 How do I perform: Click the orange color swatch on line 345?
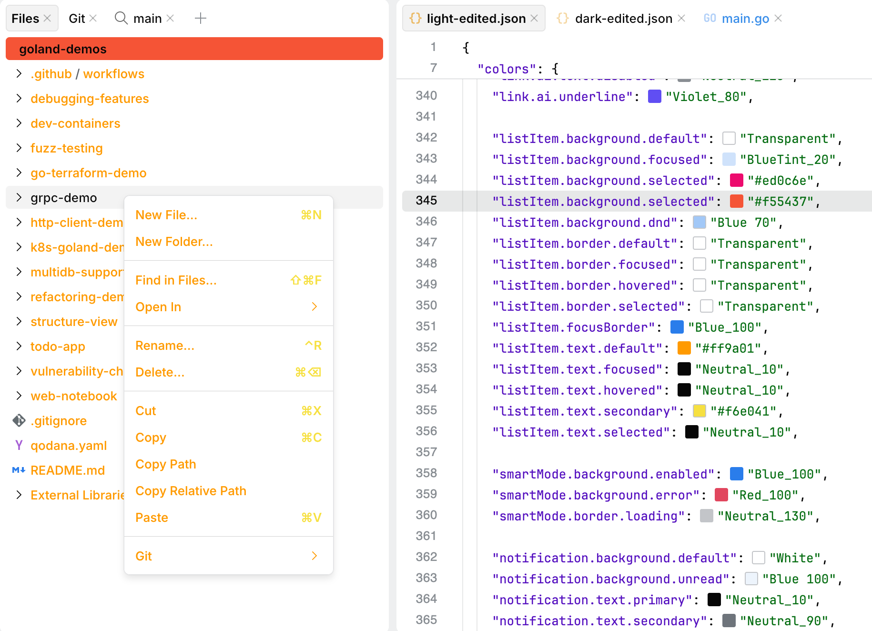tap(736, 201)
